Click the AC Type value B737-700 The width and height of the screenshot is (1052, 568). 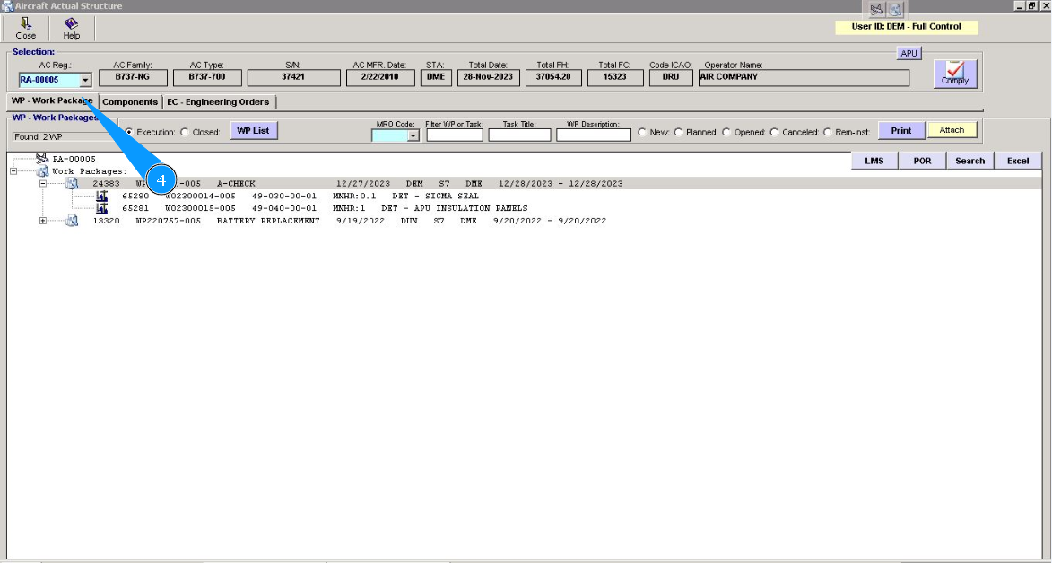(207, 77)
